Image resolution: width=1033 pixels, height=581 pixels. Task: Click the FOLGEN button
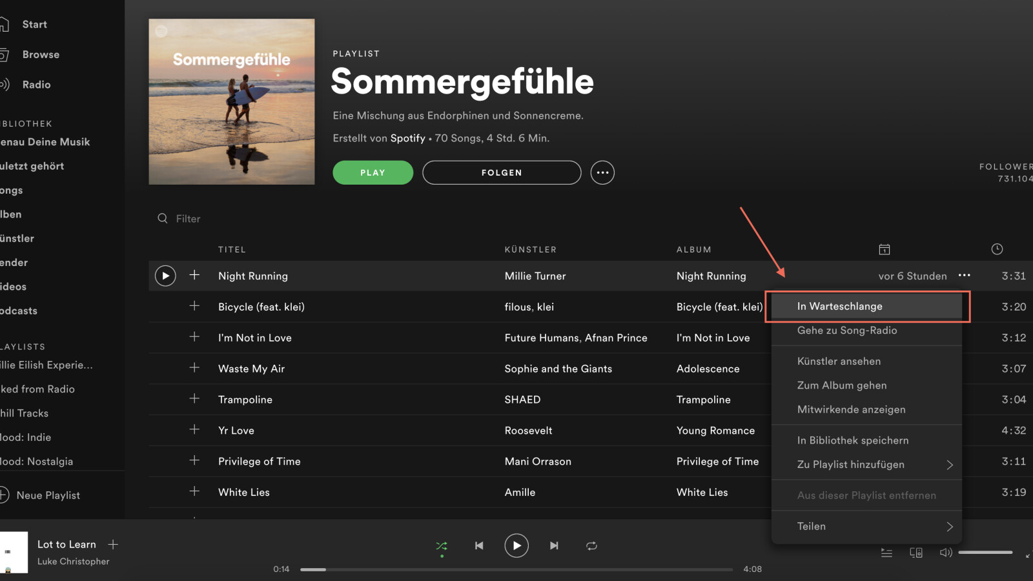(502, 172)
